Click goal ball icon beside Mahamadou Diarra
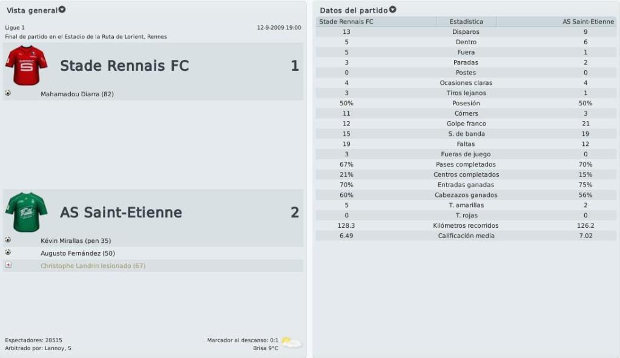The height and width of the screenshot is (358, 620). 8,93
